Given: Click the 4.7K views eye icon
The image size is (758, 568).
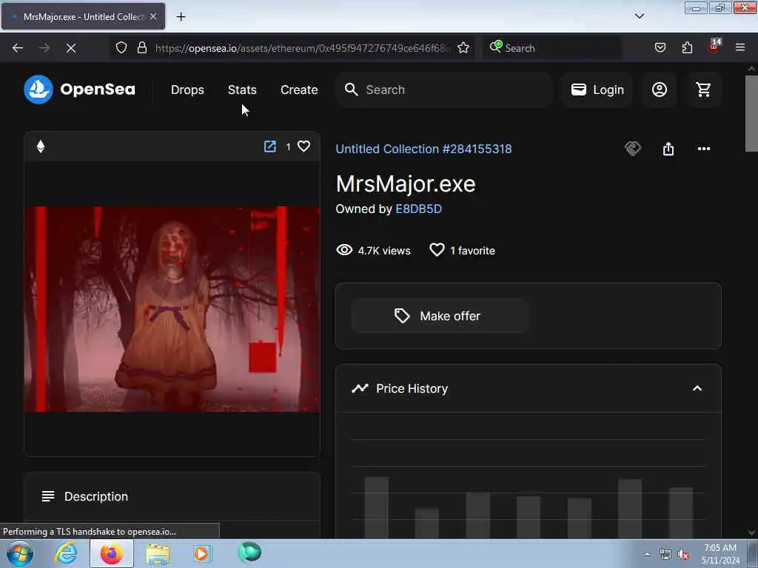Looking at the screenshot, I should 344,250.
